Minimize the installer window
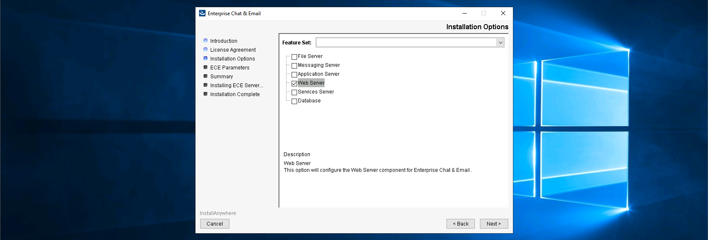708x240 pixels. pos(465,13)
